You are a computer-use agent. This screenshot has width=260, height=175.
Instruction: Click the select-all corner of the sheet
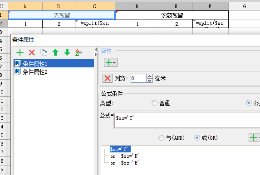coord(4,6)
